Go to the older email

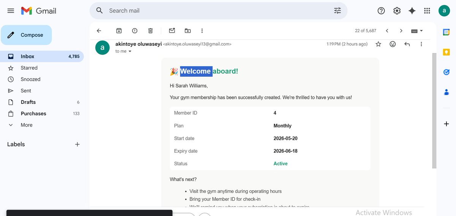[x=401, y=31]
